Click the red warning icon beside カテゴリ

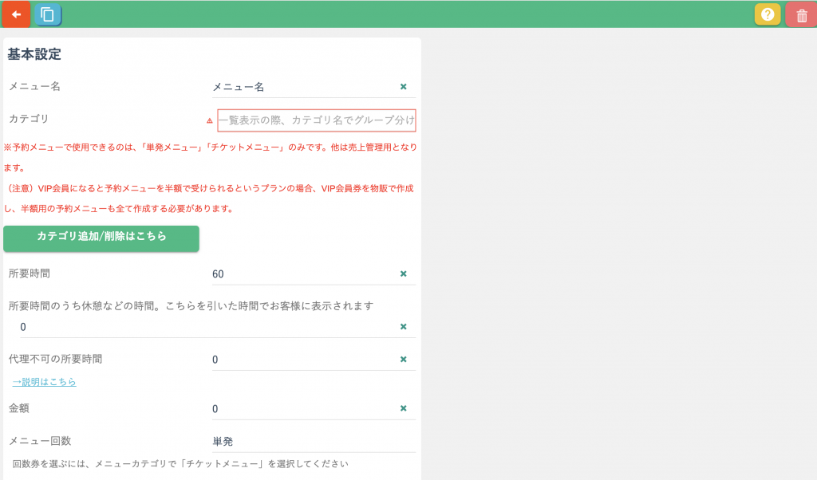point(210,120)
